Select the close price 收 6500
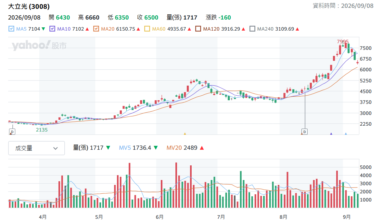 click(147, 18)
